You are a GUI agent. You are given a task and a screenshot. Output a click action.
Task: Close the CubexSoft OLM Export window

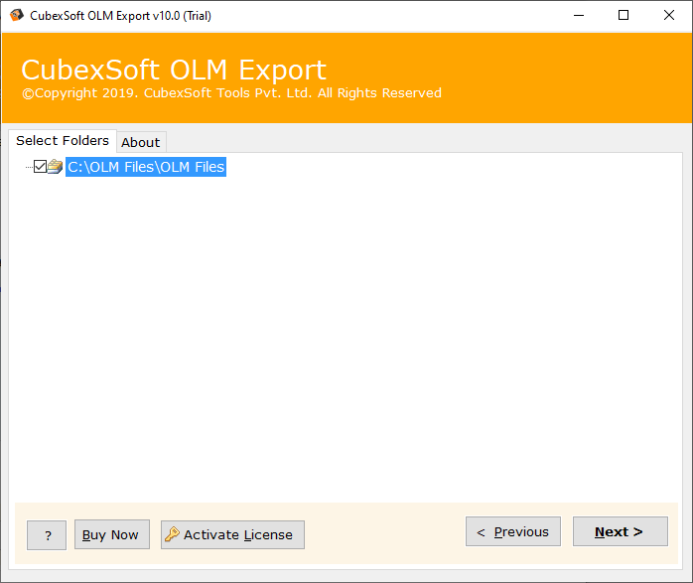668,15
